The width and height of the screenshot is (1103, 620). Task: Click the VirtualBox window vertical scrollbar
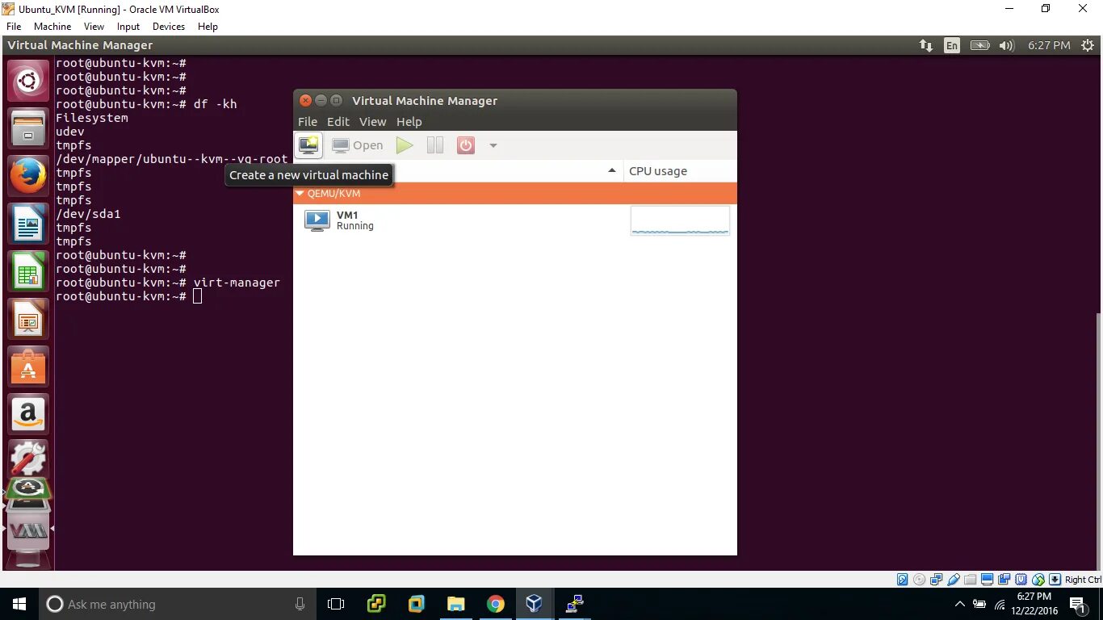click(1099, 442)
